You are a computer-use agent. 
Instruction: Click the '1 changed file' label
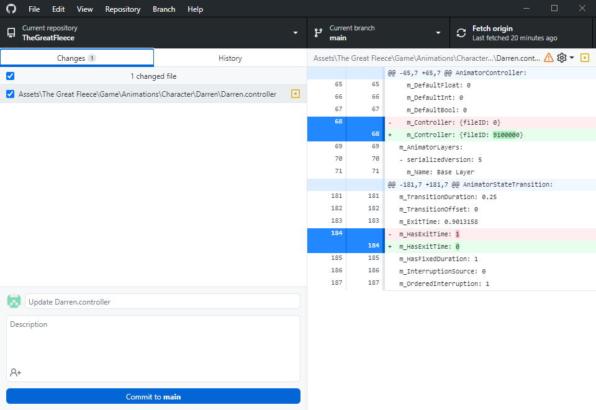(x=153, y=76)
